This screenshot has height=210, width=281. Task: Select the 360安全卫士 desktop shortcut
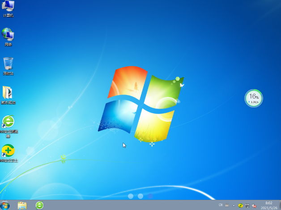point(9,153)
